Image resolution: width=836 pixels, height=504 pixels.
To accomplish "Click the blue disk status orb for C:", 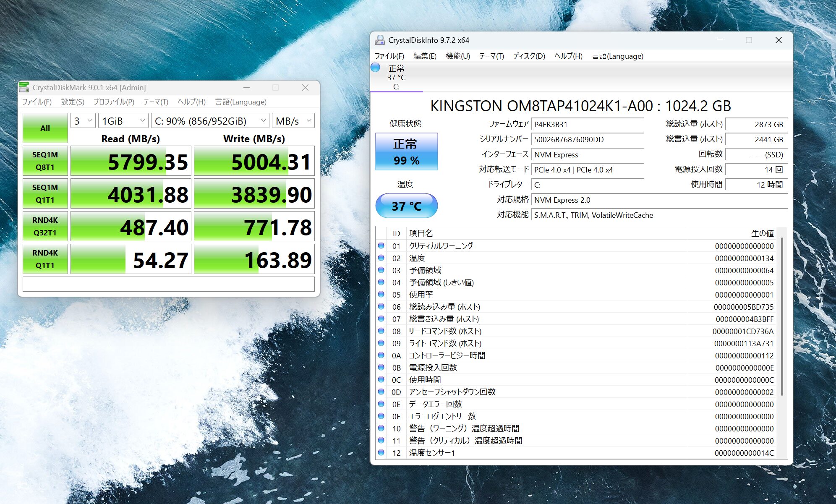I will click(x=376, y=67).
